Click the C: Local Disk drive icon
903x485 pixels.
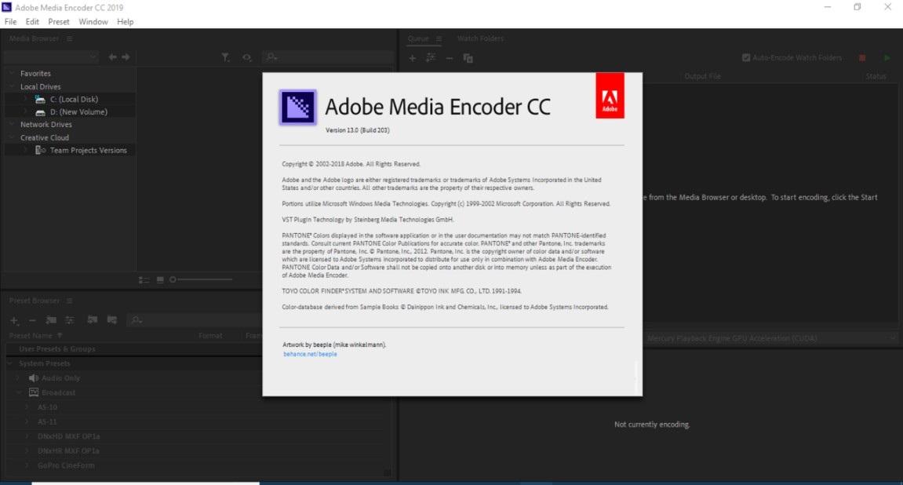(x=40, y=99)
